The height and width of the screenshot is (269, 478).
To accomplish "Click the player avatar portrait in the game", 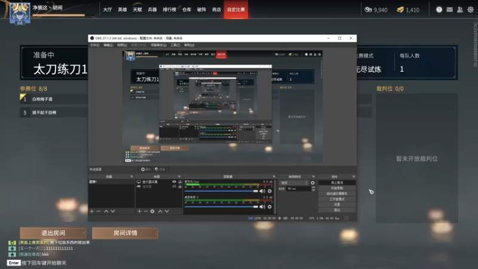I will [x=20, y=13].
